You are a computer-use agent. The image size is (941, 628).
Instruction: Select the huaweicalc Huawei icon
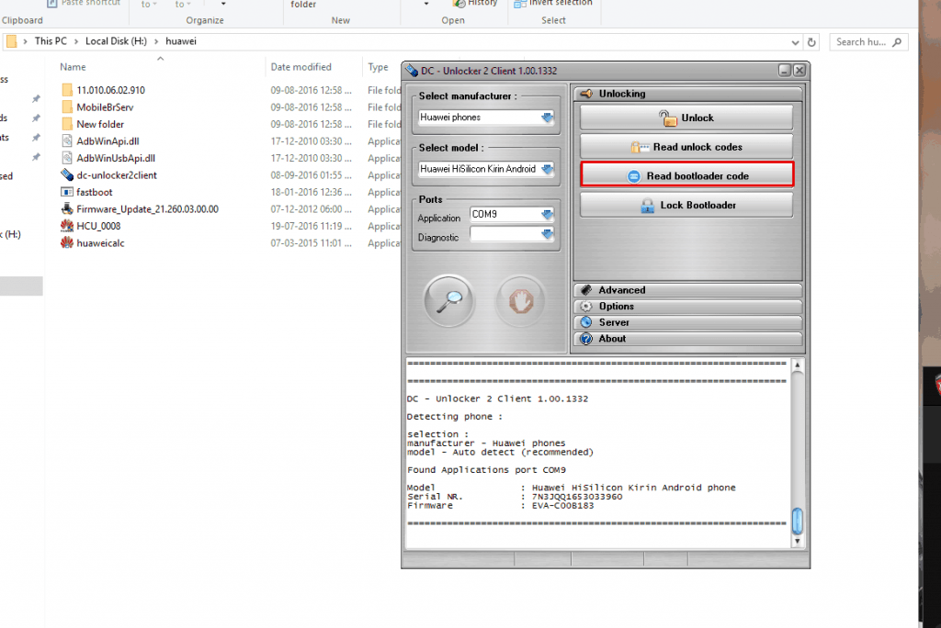pyautogui.click(x=67, y=243)
